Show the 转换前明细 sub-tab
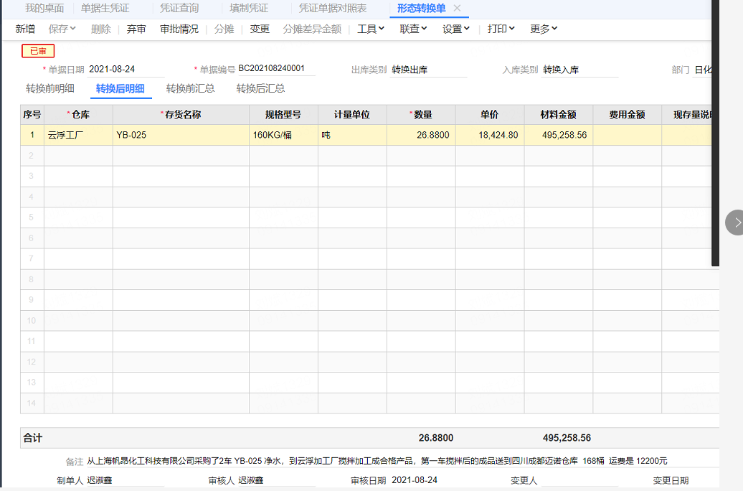This screenshot has height=491, width=743. pos(50,88)
